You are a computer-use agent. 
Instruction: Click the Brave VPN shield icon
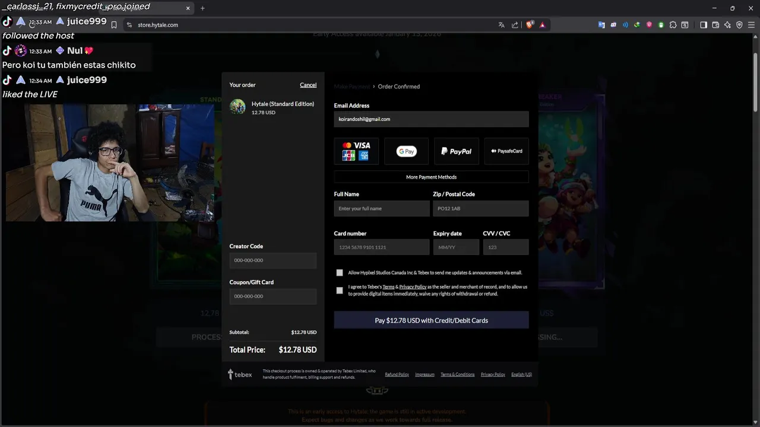coord(739,25)
